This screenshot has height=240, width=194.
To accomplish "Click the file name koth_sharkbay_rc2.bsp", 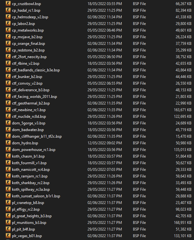I will click(x=31, y=183).
